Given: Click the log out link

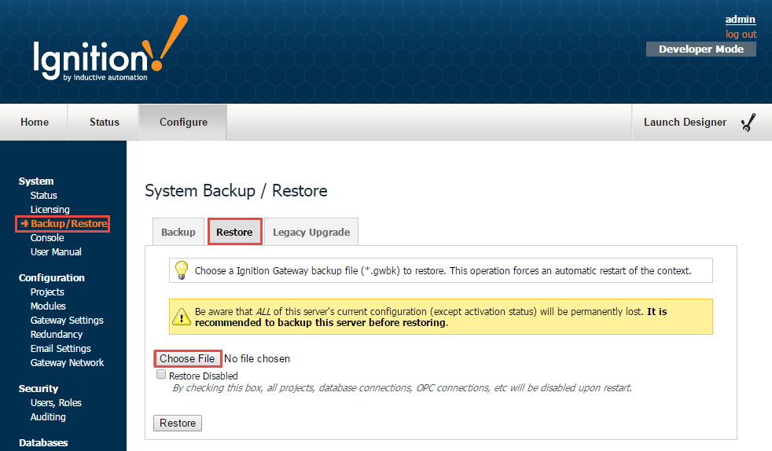Looking at the screenshot, I should pos(741,35).
